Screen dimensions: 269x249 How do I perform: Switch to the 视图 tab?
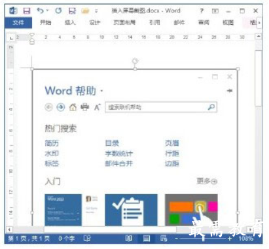(x=228, y=22)
